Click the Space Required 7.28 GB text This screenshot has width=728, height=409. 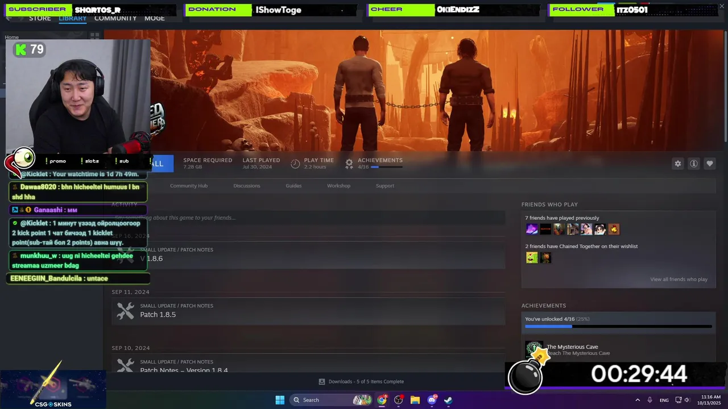point(208,164)
